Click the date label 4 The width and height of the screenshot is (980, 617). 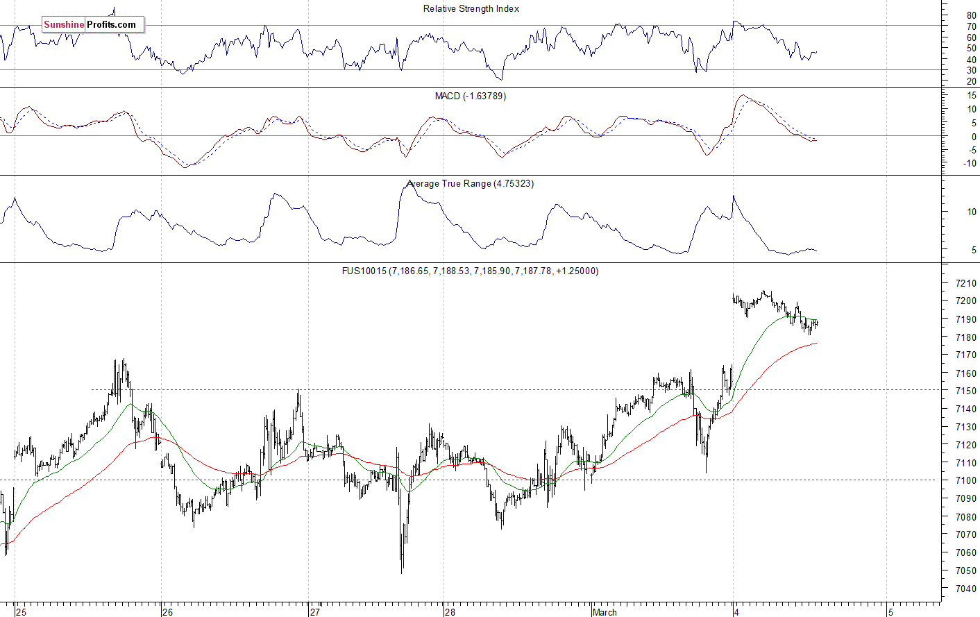click(x=737, y=612)
